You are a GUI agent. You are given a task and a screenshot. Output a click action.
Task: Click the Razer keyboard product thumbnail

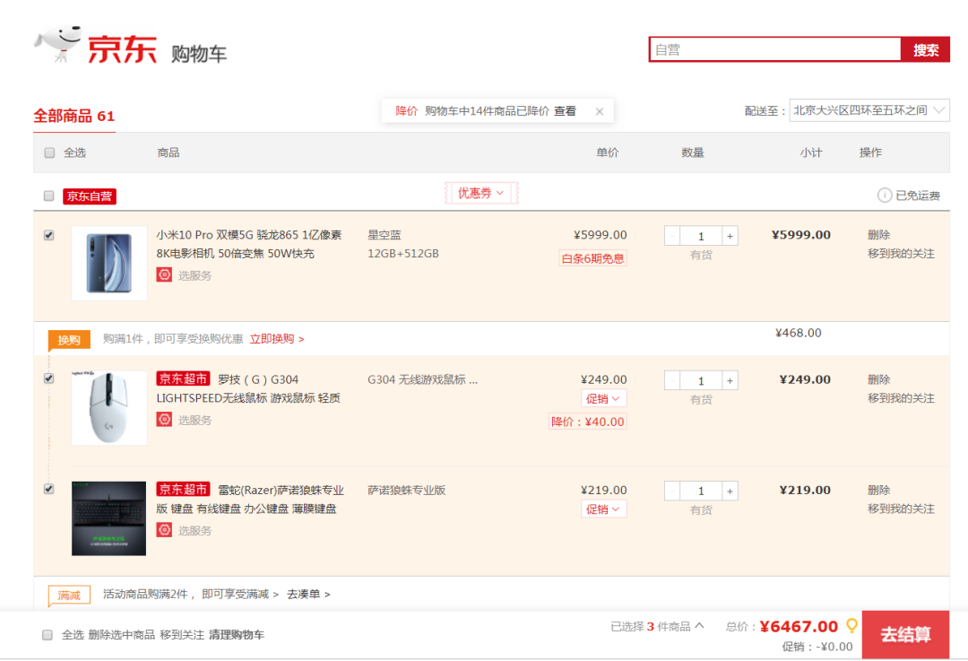click(109, 518)
